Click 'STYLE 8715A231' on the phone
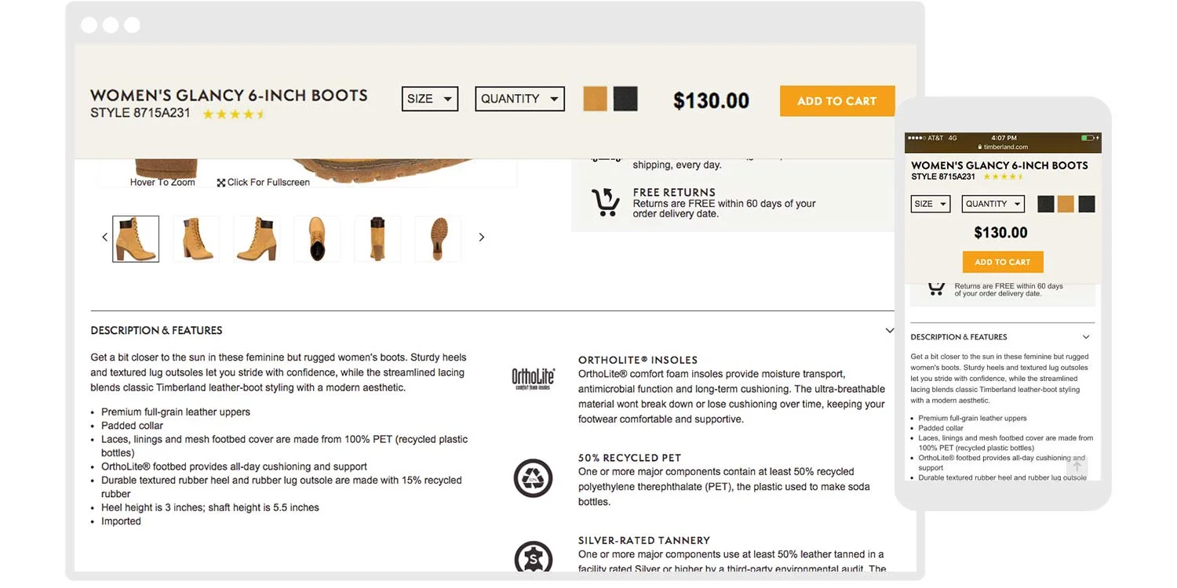This screenshot has height=588, width=1177. click(x=943, y=177)
